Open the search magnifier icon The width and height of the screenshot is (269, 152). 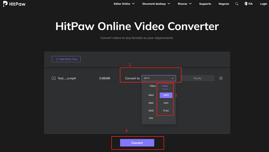coord(237,4)
